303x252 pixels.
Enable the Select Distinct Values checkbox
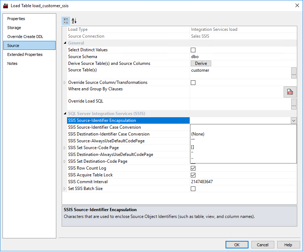coord(193,50)
